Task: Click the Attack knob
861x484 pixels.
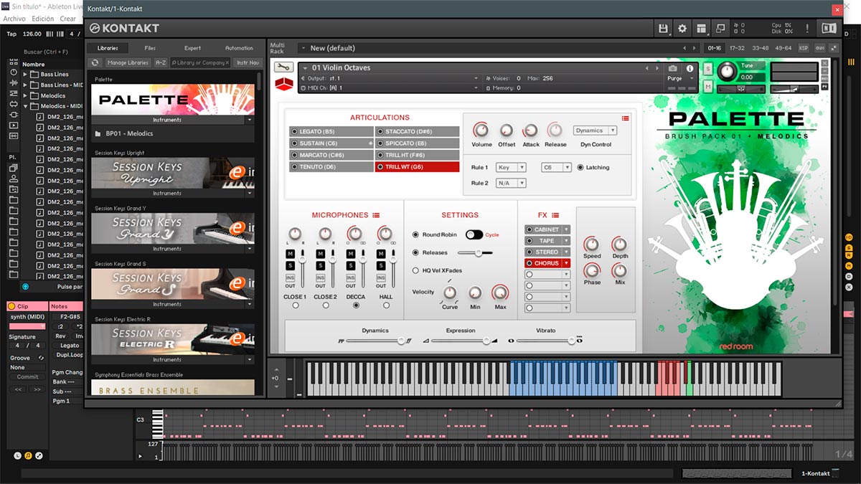Action: coord(530,131)
